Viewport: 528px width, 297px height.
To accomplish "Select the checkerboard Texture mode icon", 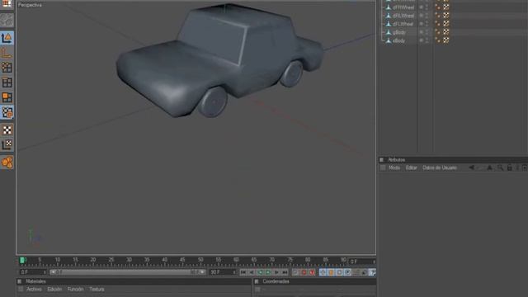I will (7, 130).
